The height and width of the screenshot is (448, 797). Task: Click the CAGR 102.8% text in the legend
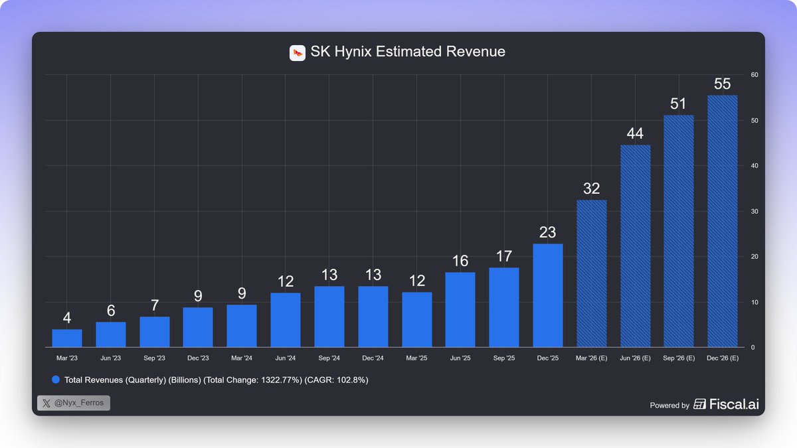click(337, 380)
